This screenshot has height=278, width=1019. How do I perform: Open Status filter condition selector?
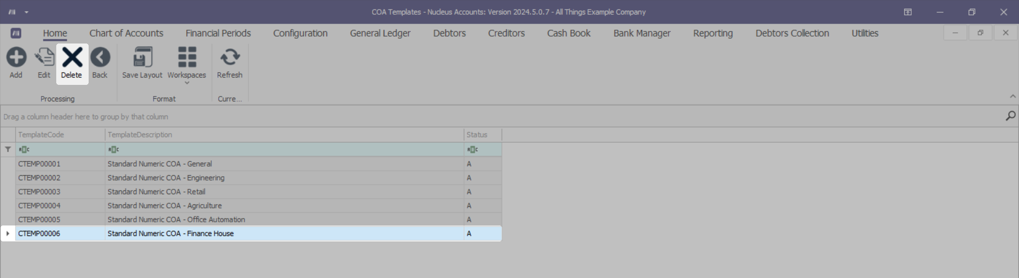(x=472, y=150)
